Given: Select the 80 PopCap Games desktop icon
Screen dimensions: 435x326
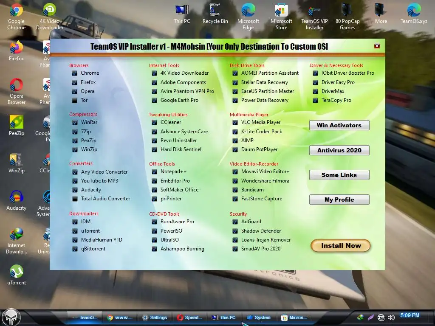Looking at the screenshot, I should tap(347, 17).
